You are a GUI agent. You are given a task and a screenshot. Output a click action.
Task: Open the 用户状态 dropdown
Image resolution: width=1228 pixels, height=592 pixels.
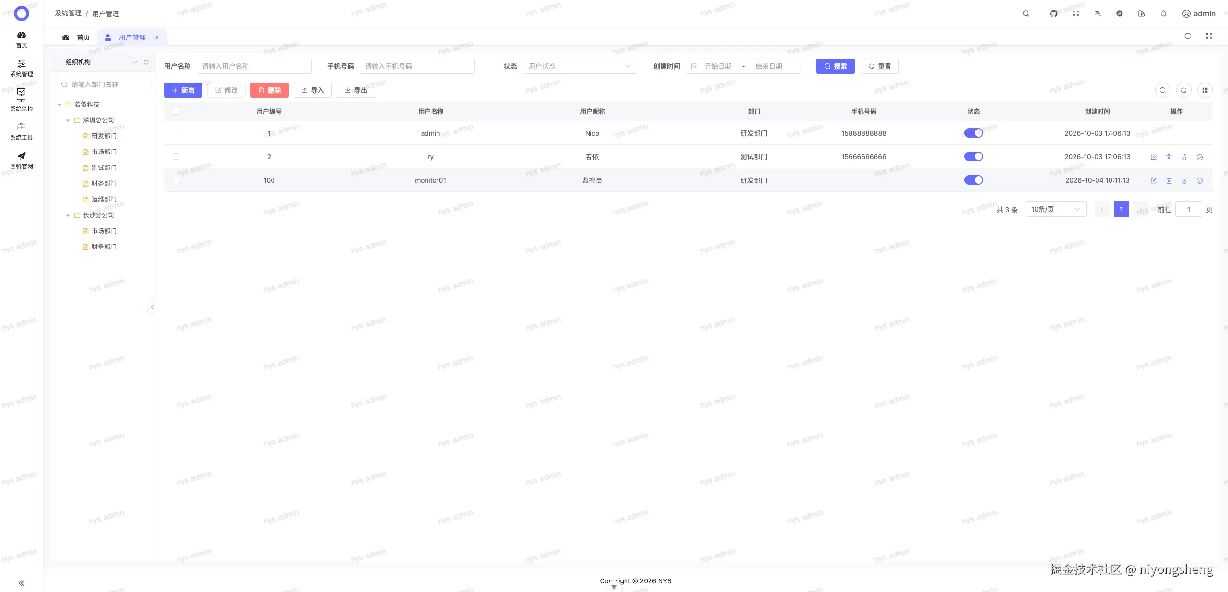point(580,66)
